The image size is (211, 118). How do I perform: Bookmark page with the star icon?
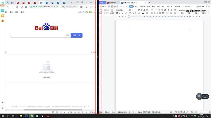click(26, 7)
